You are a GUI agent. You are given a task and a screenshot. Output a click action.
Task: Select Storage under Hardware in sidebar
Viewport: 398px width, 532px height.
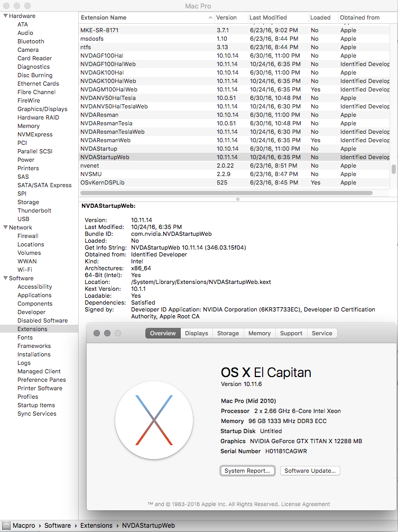pyautogui.click(x=28, y=202)
